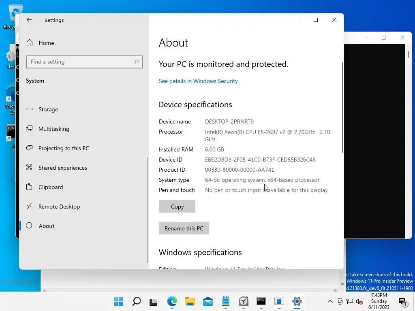
Task: Open See details in Windows Security link
Action: 198,81
